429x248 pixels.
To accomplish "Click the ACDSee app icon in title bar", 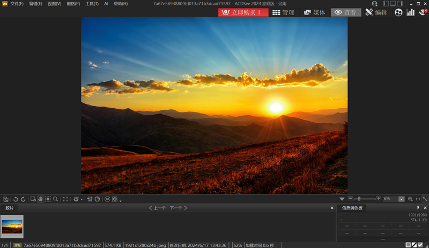I will 5,4.
